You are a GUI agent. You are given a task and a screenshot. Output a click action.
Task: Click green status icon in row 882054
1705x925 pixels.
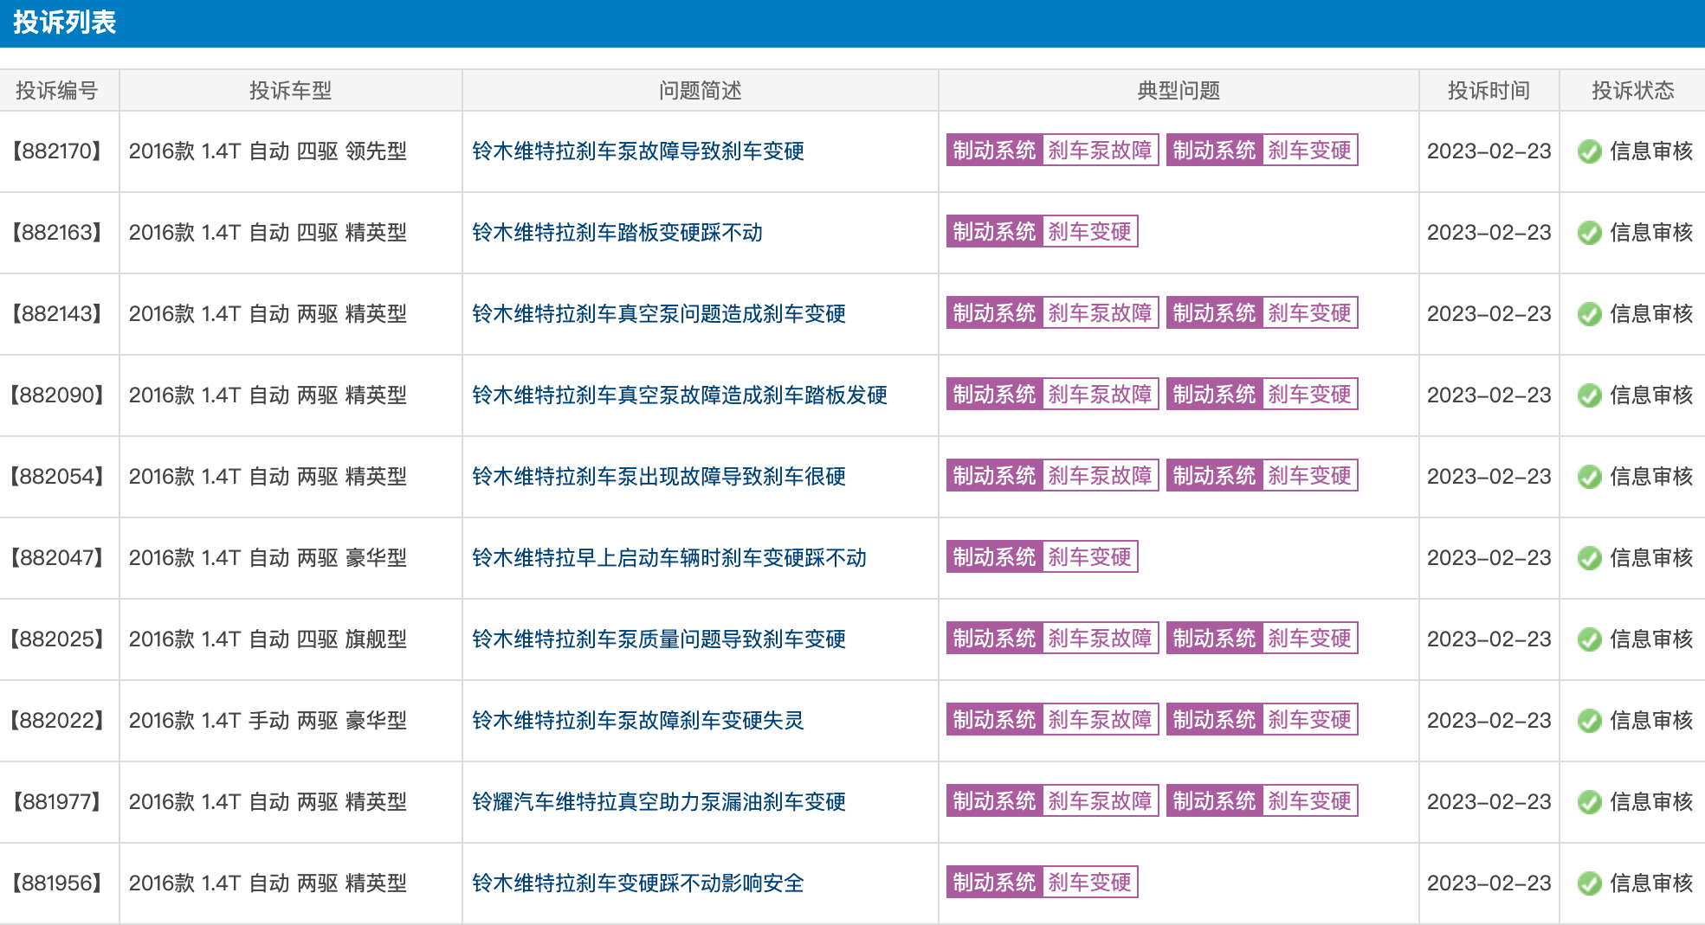(1589, 477)
